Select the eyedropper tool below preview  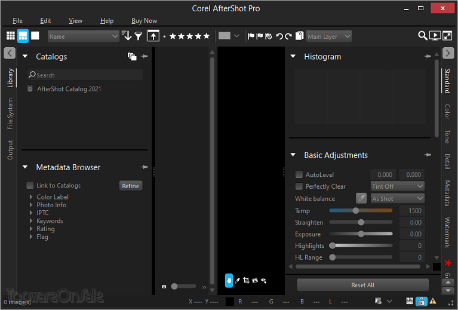(x=238, y=281)
